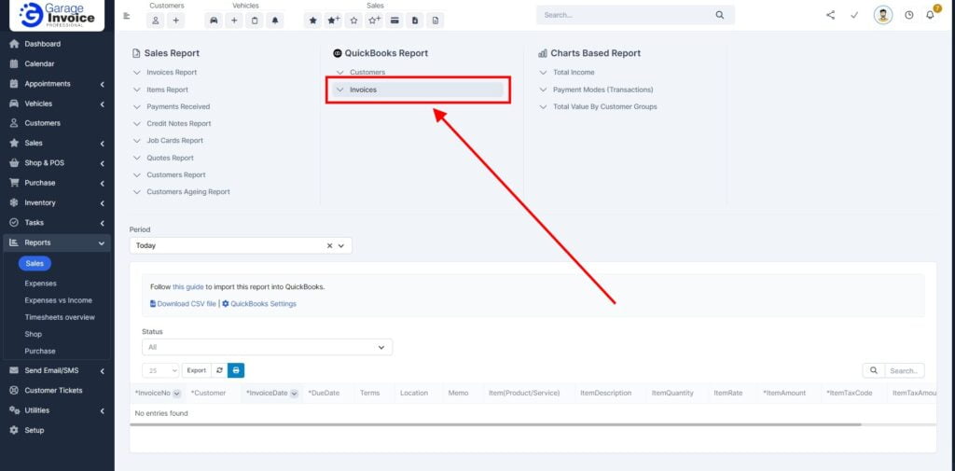Open the Period dropdown showing Today
Viewport: 955px width, 471px height.
tap(241, 245)
